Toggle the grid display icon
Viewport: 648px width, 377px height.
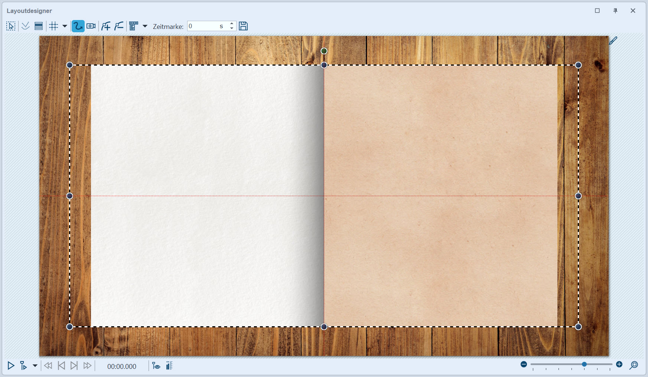coord(54,26)
